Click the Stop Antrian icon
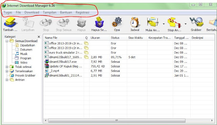217x125 pixels. (174, 22)
